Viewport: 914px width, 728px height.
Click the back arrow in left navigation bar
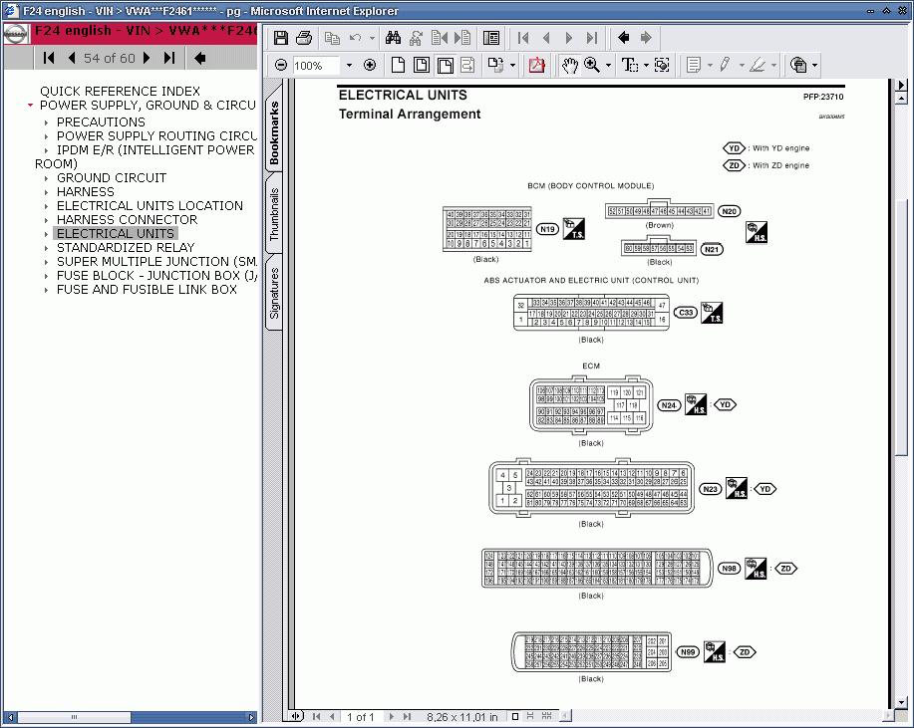click(200, 58)
